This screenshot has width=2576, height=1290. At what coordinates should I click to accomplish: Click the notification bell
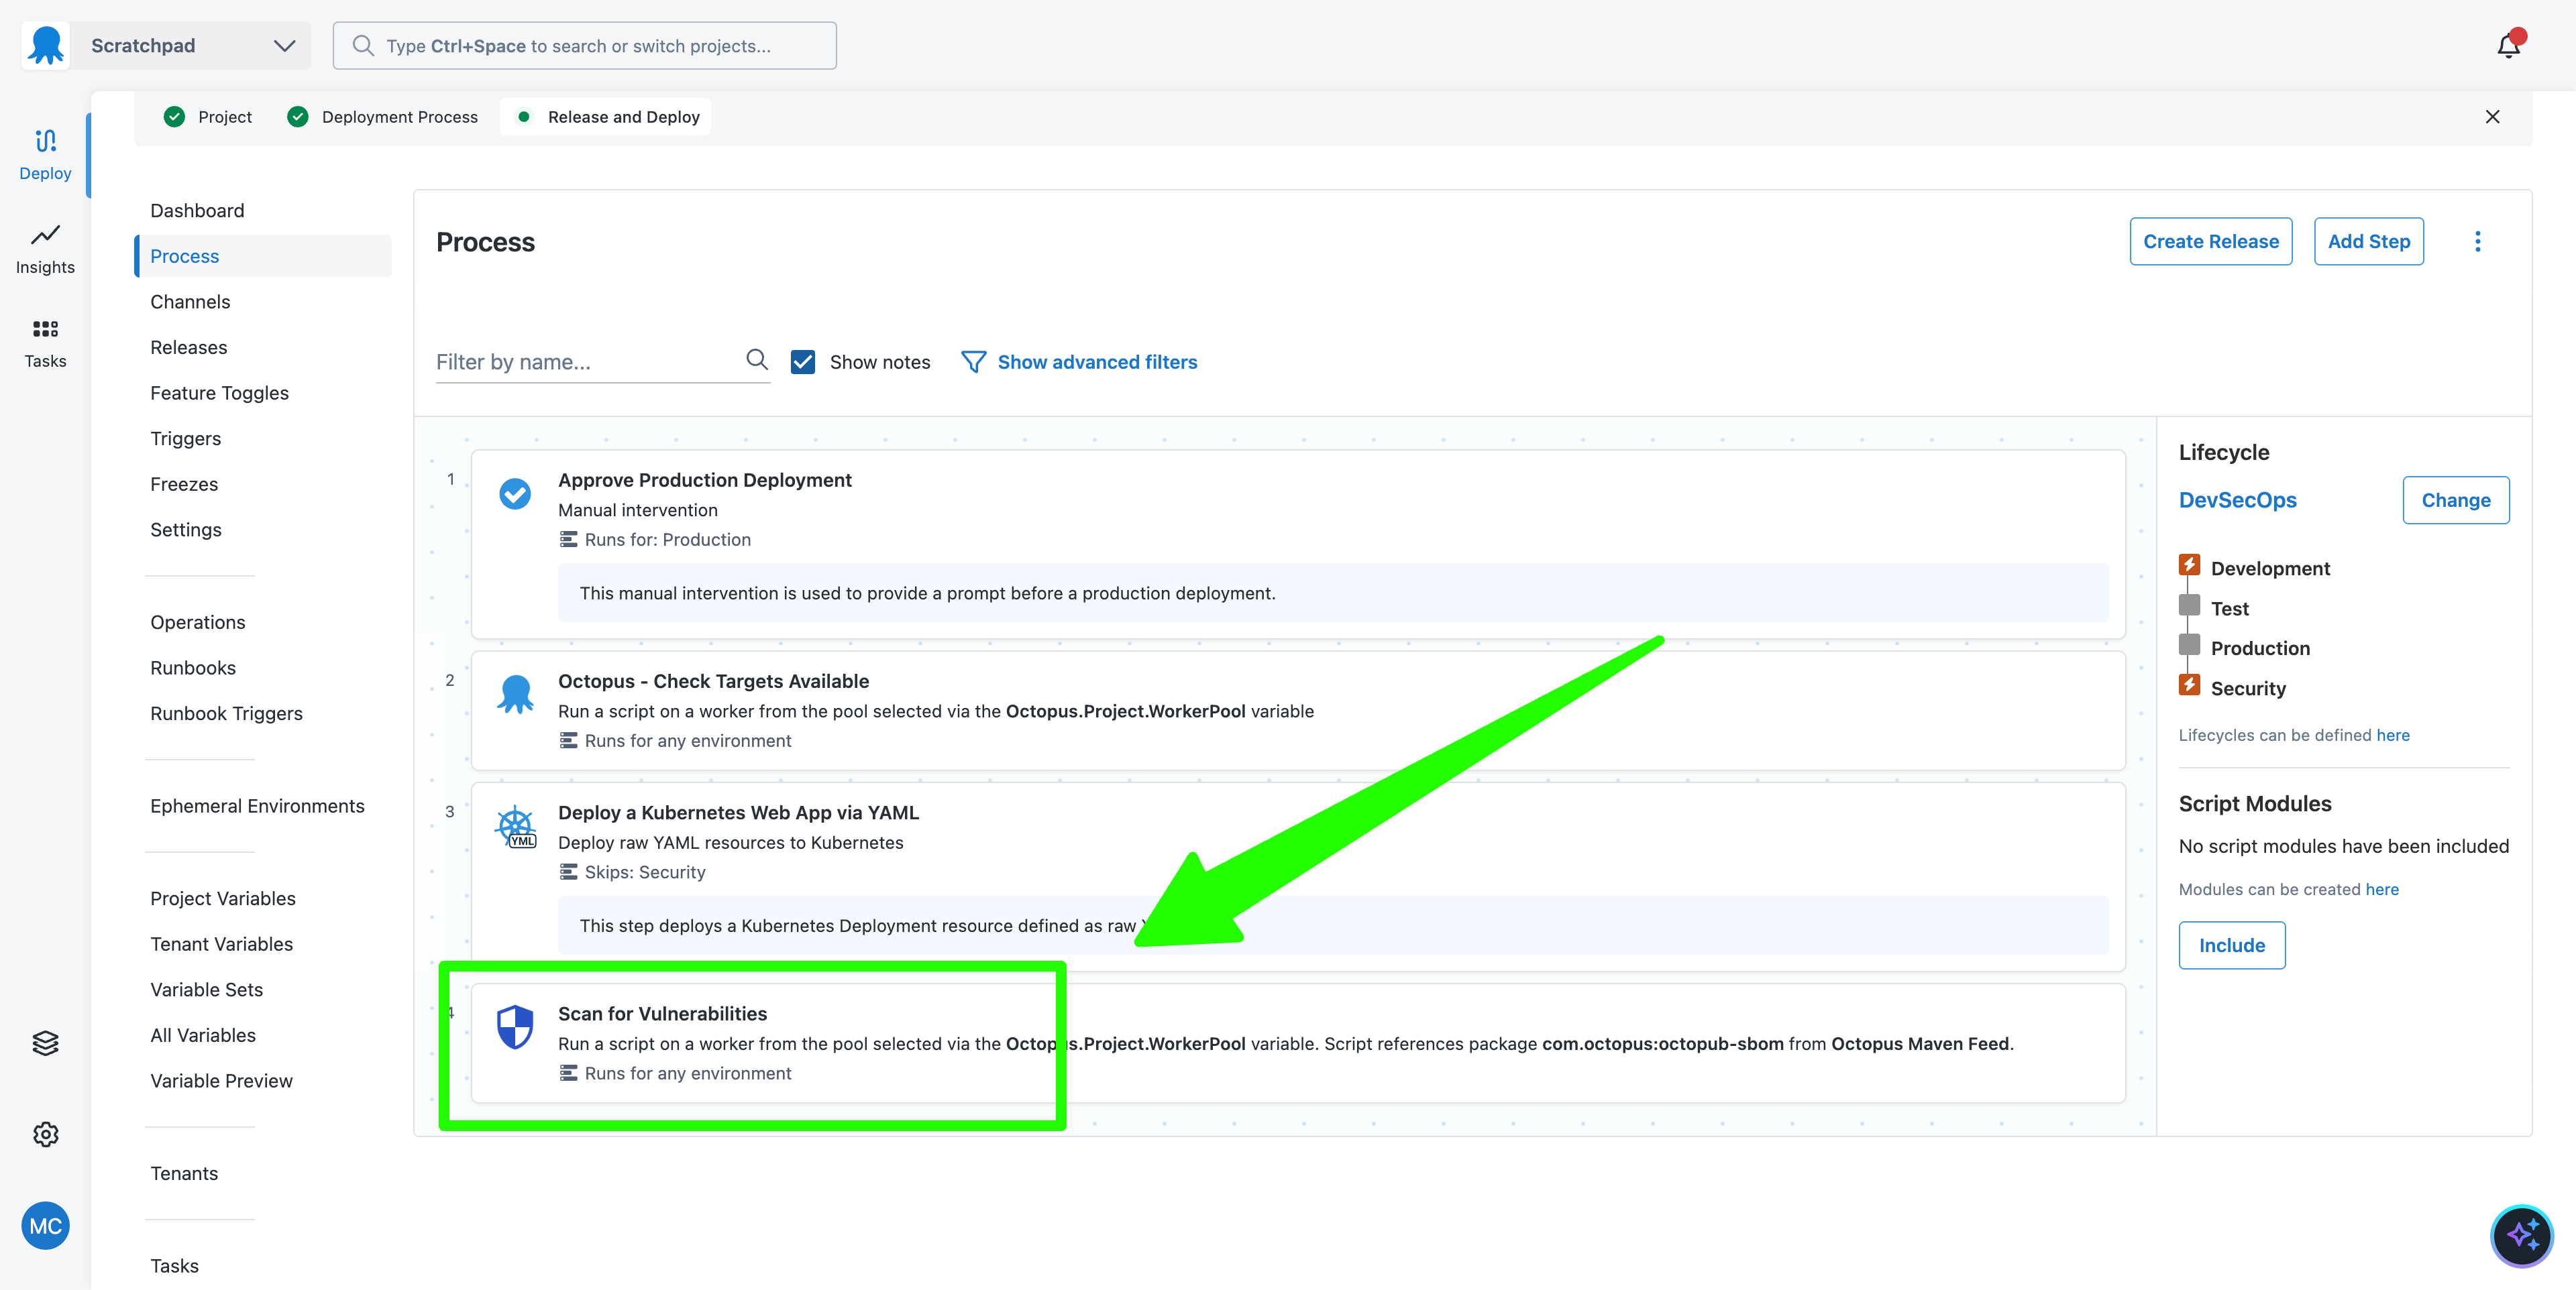(x=2508, y=45)
